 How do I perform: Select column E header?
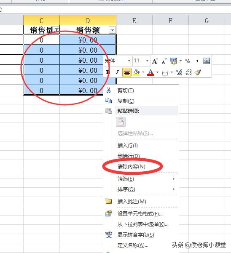(134, 20)
